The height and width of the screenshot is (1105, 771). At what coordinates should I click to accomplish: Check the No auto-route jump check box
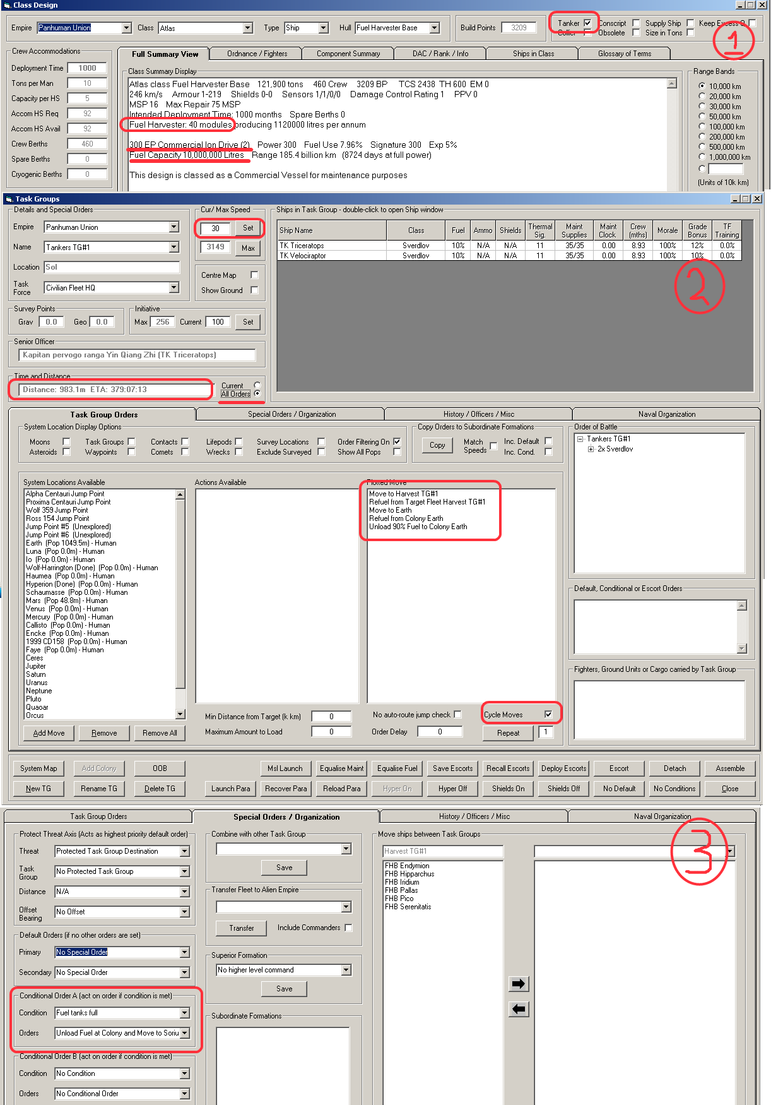(457, 714)
